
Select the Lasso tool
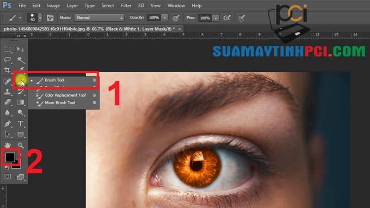pyautogui.click(x=7, y=60)
